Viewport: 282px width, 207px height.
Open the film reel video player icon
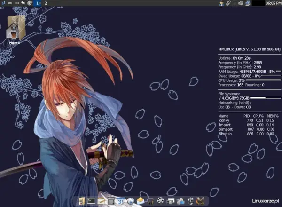tap(160, 200)
